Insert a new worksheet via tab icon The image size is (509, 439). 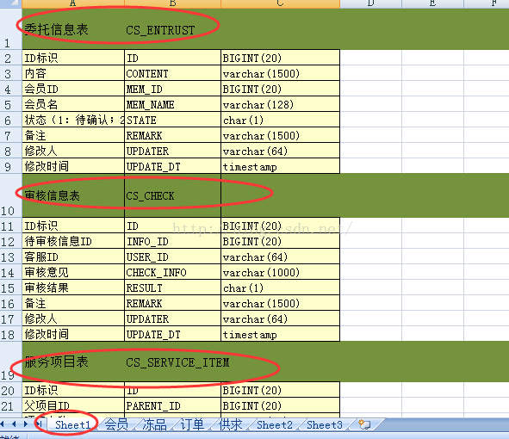tap(364, 424)
